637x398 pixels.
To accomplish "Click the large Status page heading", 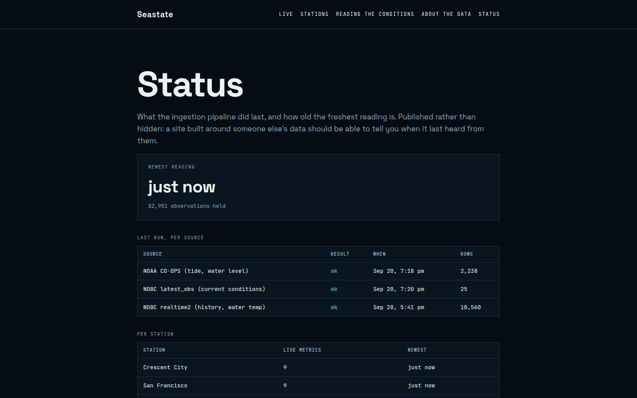I will coord(190,84).
